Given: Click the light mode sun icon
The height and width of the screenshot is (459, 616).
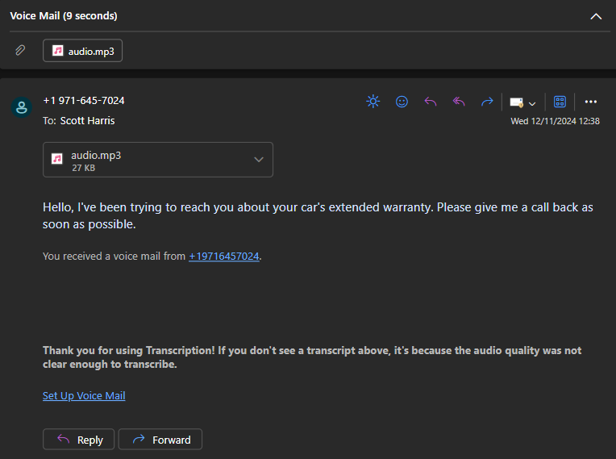Looking at the screenshot, I should (373, 102).
